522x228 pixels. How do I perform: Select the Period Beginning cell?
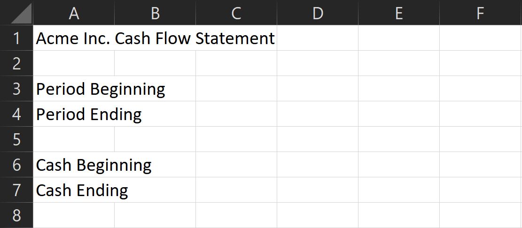(74, 89)
